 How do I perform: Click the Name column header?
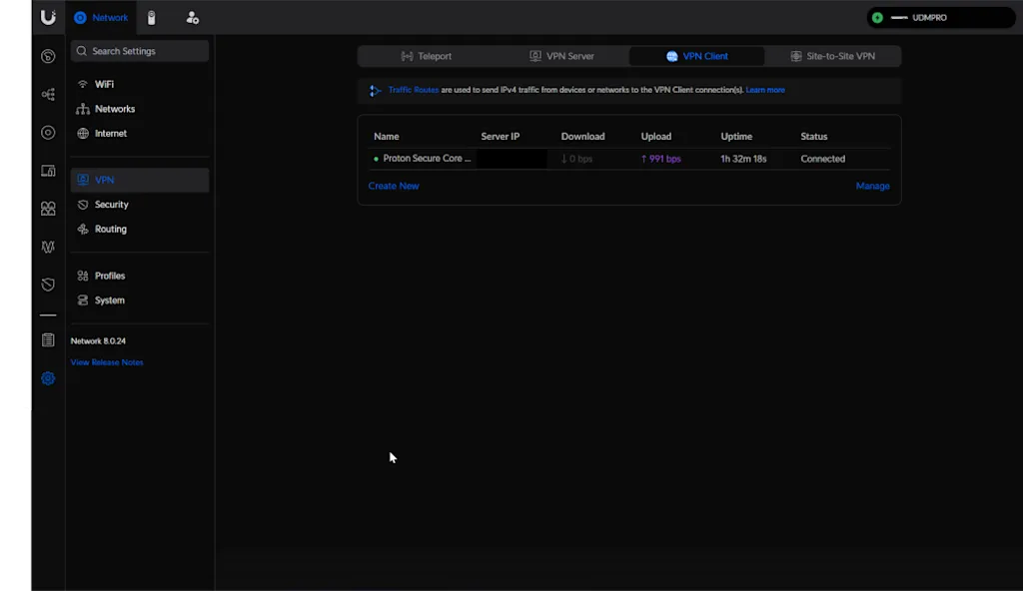[387, 137]
